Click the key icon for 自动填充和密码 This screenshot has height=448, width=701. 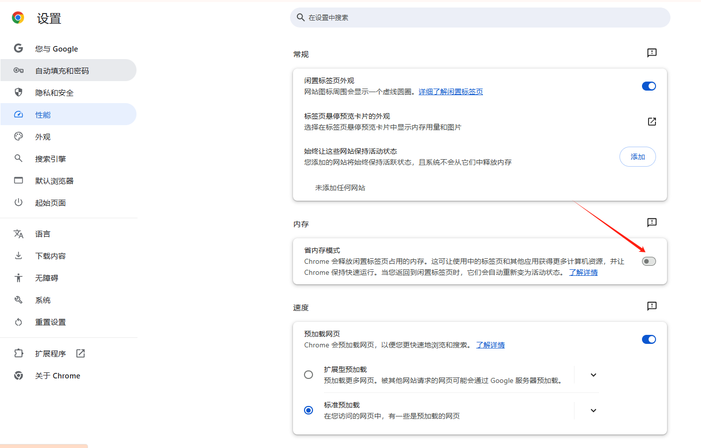pyautogui.click(x=18, y=70)
